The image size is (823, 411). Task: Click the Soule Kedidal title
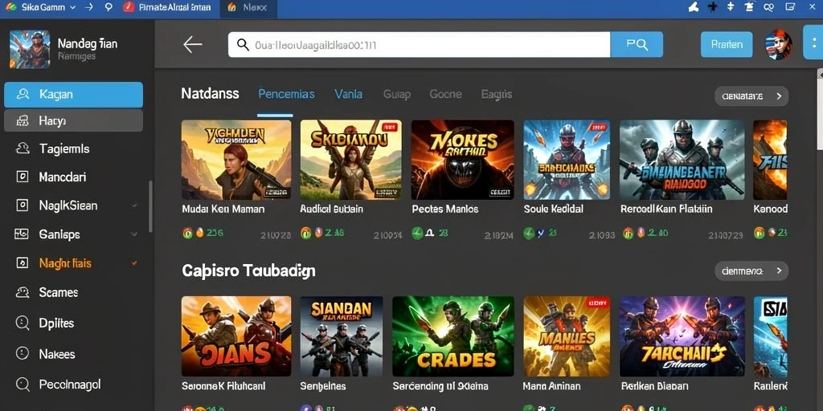553,210
